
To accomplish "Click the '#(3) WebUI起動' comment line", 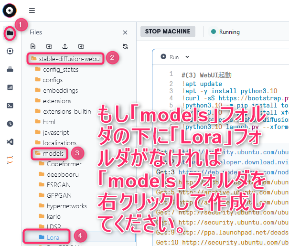I will coord(207,75).
